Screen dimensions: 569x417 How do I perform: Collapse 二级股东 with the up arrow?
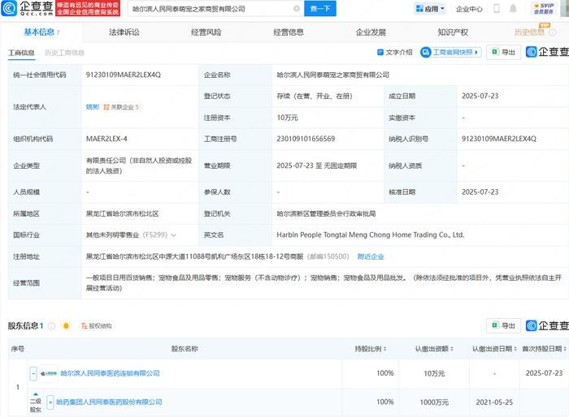coord(36,394)
